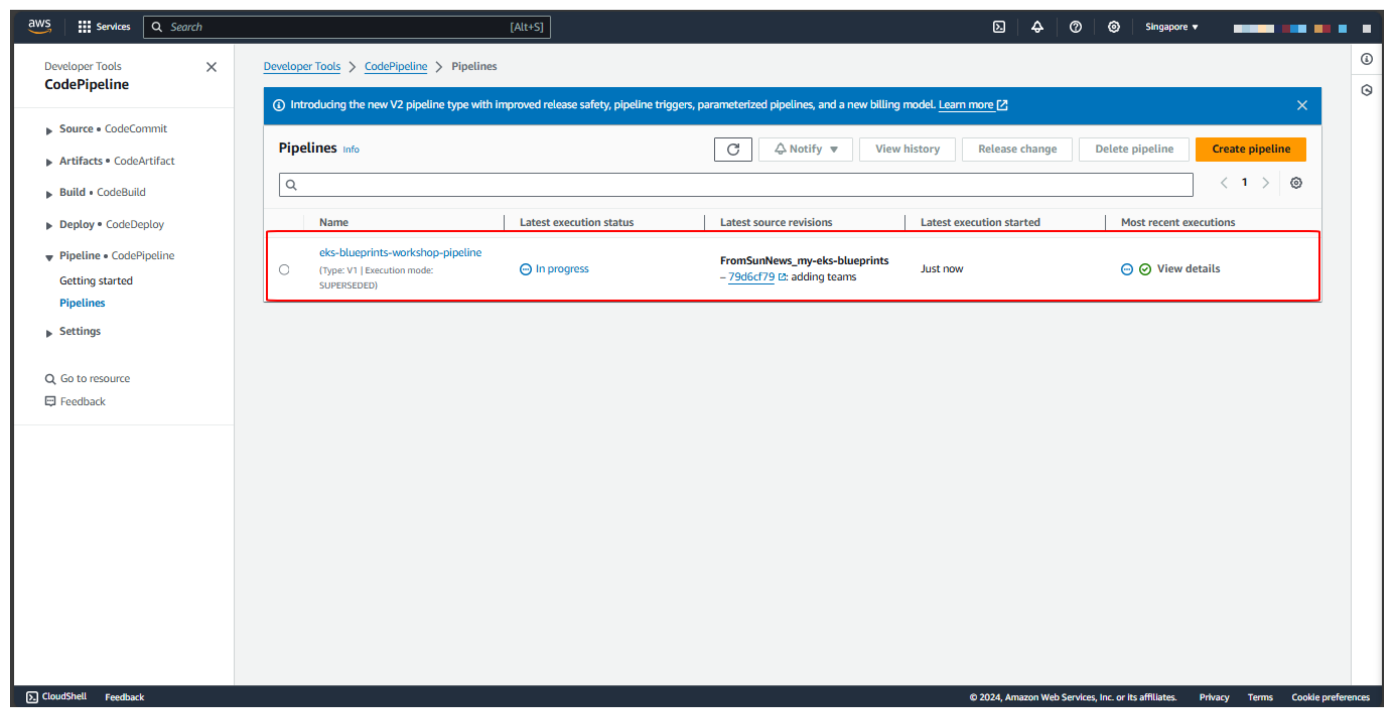Refresh the pipelines list
The height and width of the screenshot is (718, 1394).
[733, 149]
